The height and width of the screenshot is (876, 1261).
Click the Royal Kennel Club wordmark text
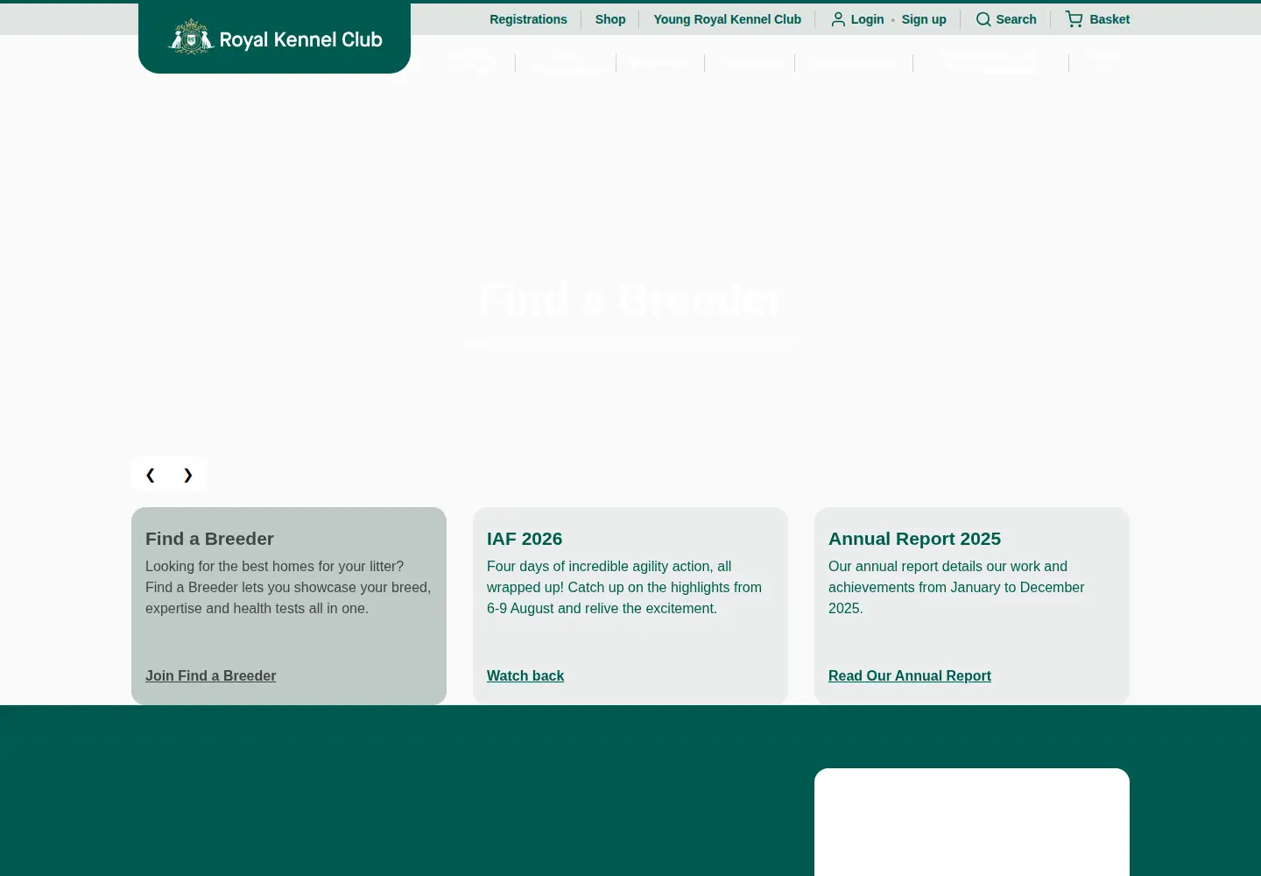point(300,39)
